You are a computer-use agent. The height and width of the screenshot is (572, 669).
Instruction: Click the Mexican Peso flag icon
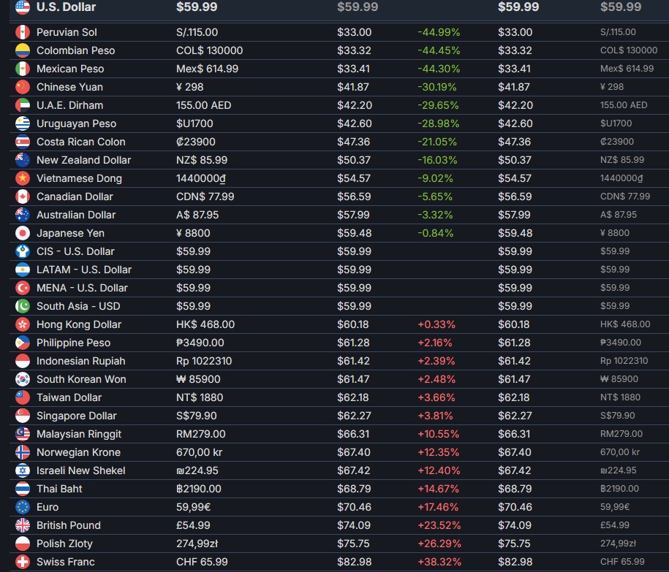pyautogui.click(x=23, y=69)
